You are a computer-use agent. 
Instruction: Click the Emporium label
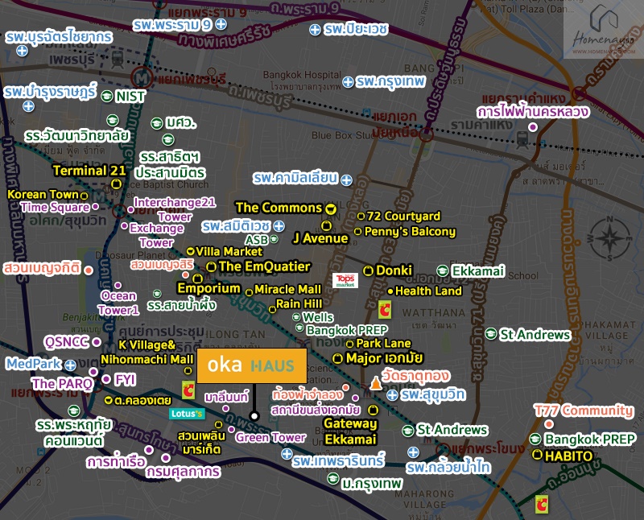point(209,288)
